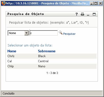
Task: Click the magnifying glass search icon
Action: (x=61, y=33)
